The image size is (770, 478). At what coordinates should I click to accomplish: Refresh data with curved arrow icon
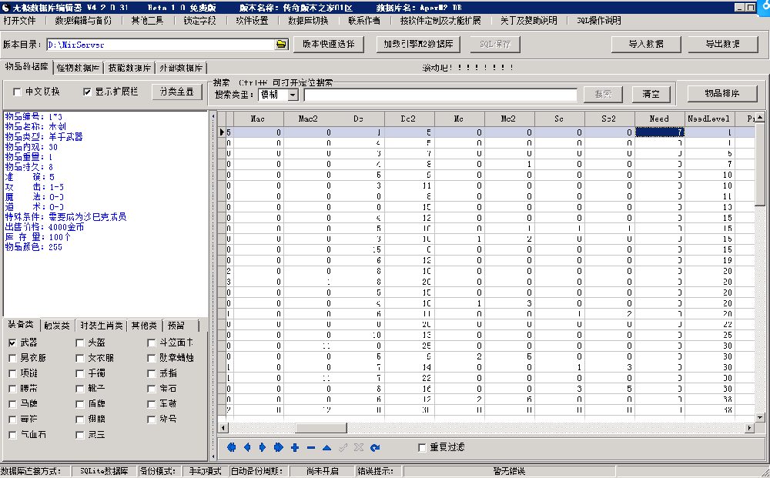pos(374,446)
